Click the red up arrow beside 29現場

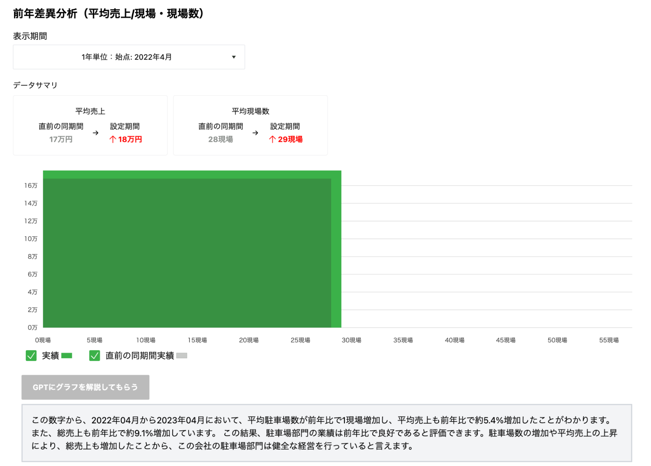click(x=273, y=139)
